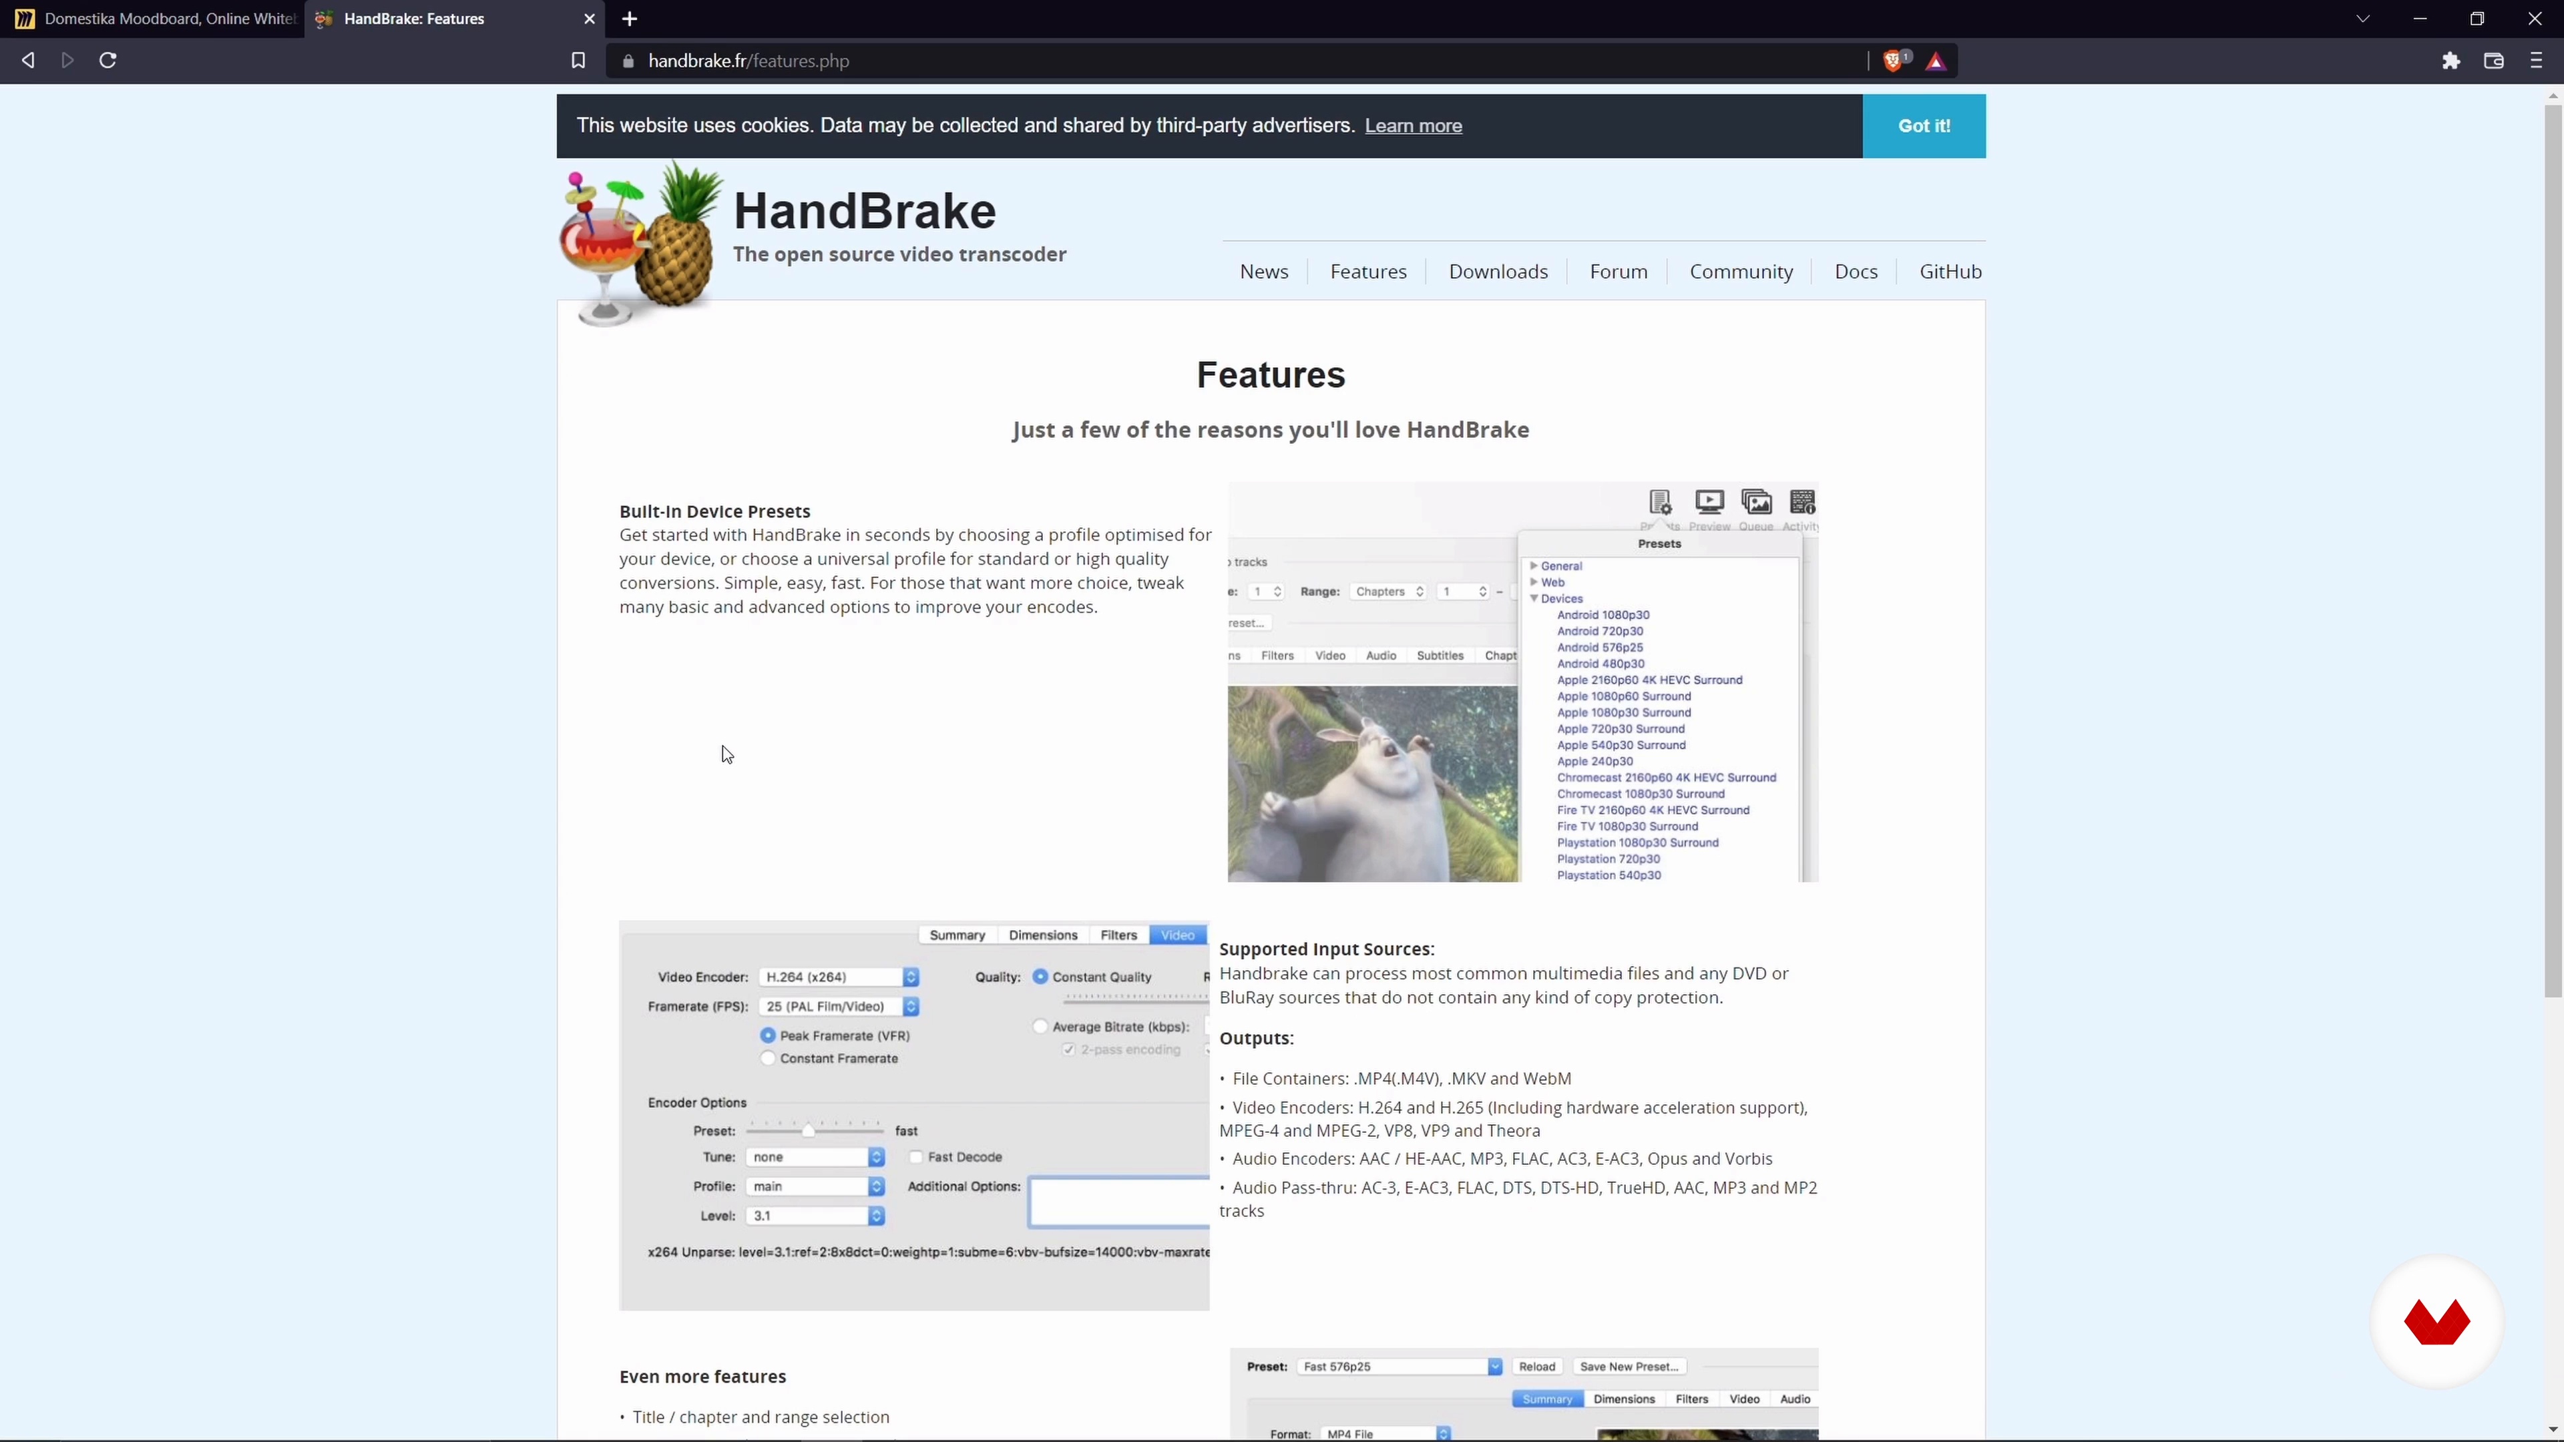Select Chromecast 1080p30 Surround preset
The width and height of the screenshot is (2564, 1442).
[1641, 794]
